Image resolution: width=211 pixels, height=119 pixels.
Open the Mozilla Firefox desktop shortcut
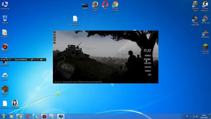[95, 6]
